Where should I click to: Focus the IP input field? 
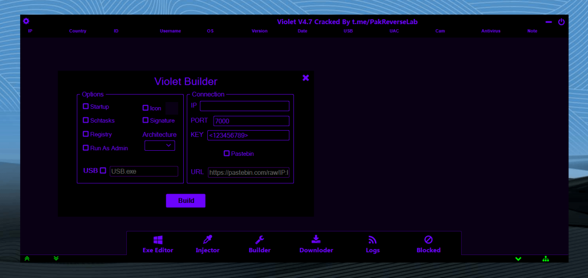click(245, 106)
